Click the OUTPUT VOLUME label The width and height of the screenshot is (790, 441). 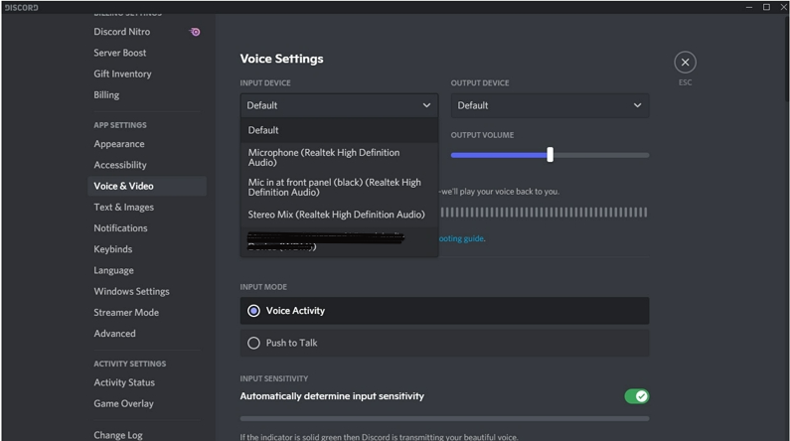pos(482,135)
